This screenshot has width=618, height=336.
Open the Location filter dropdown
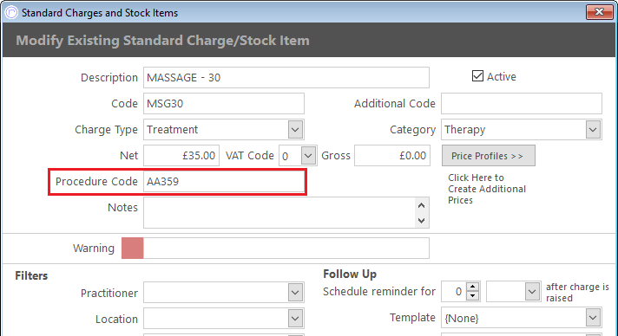[x=295, y=319]
